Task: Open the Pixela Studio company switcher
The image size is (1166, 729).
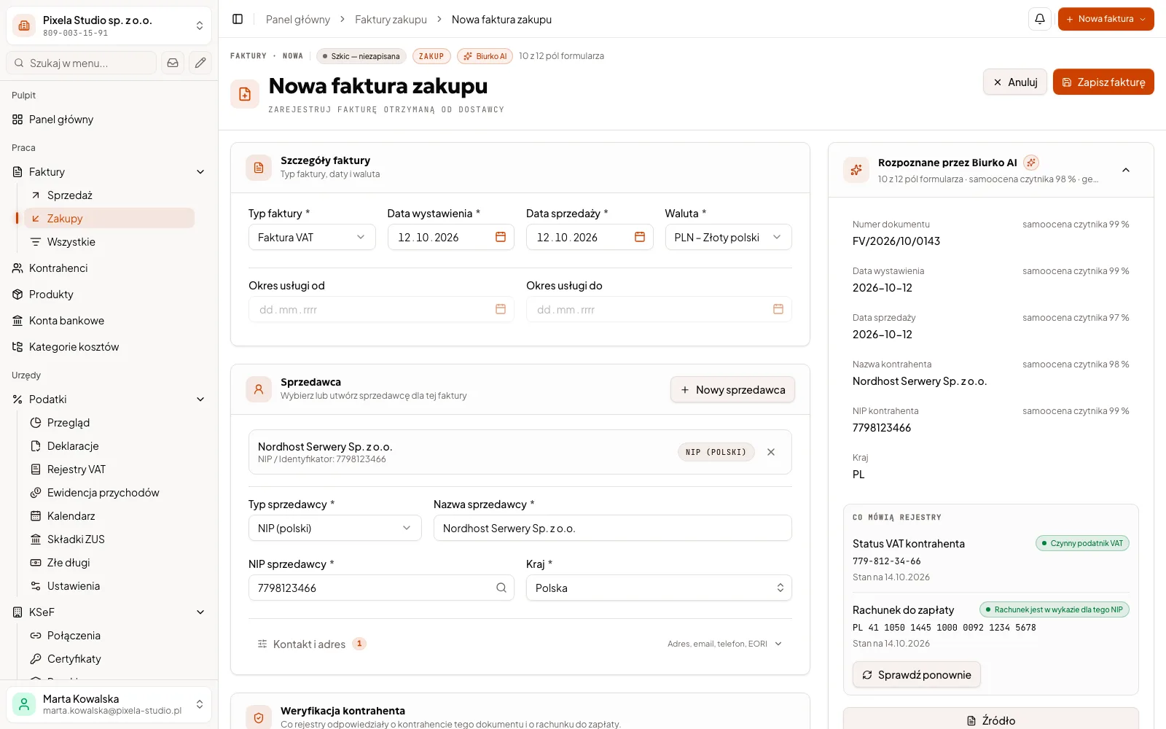Action: (x=109, y=26)
